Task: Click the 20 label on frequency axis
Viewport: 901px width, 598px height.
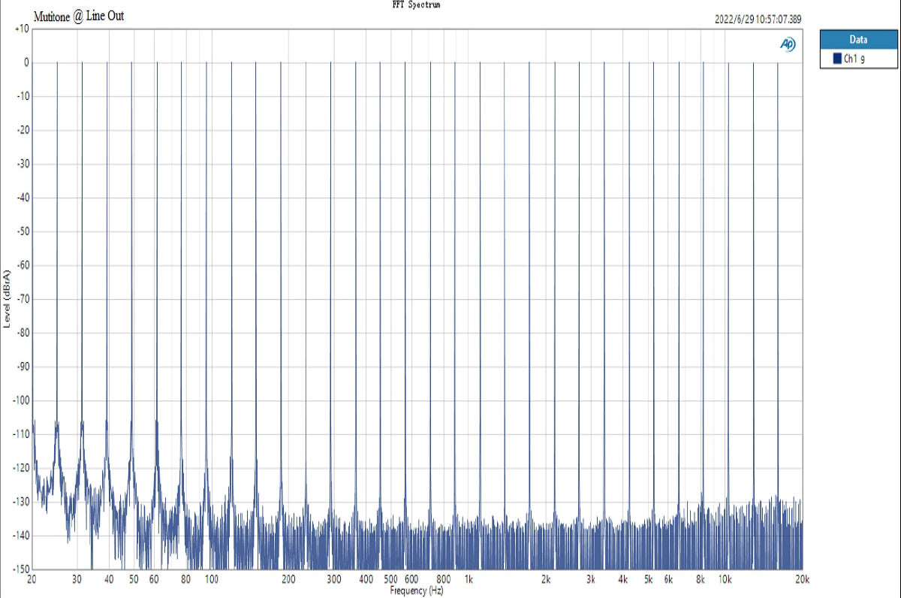Action: pos(32,579)
